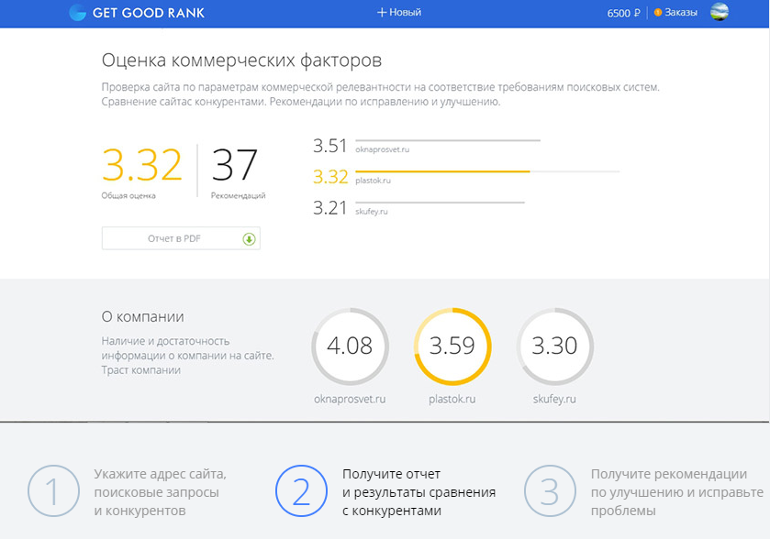Click the Оценка коммерческих факторов heading
The image size is (770, 539).
coord(244,60)
